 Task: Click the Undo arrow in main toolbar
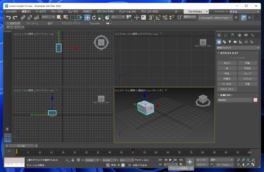pyautogui.click(x=9, y=17)
